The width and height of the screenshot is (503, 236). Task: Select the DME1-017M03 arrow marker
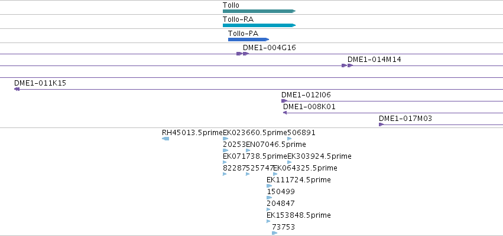381,124
